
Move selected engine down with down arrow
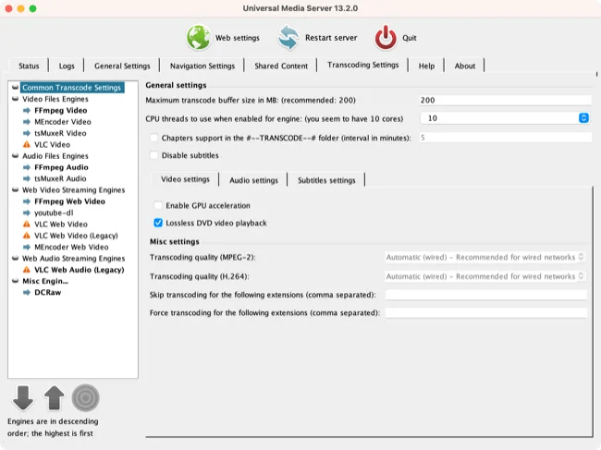pyautogui.click(x=23, y=398)
